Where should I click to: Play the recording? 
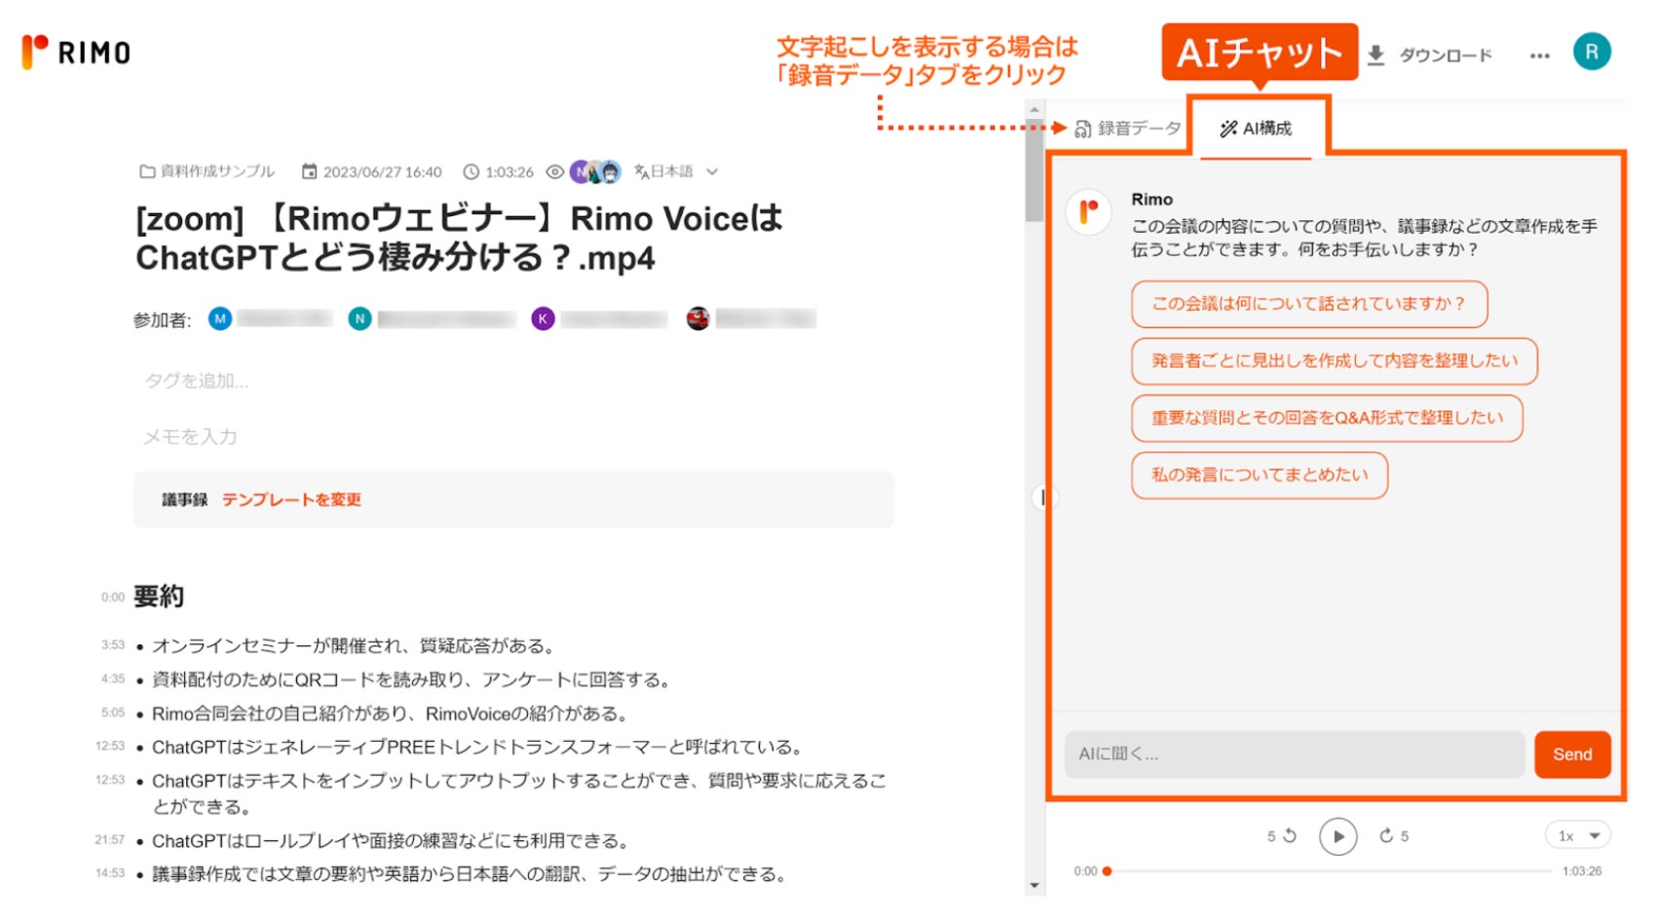coord(1338,836)
